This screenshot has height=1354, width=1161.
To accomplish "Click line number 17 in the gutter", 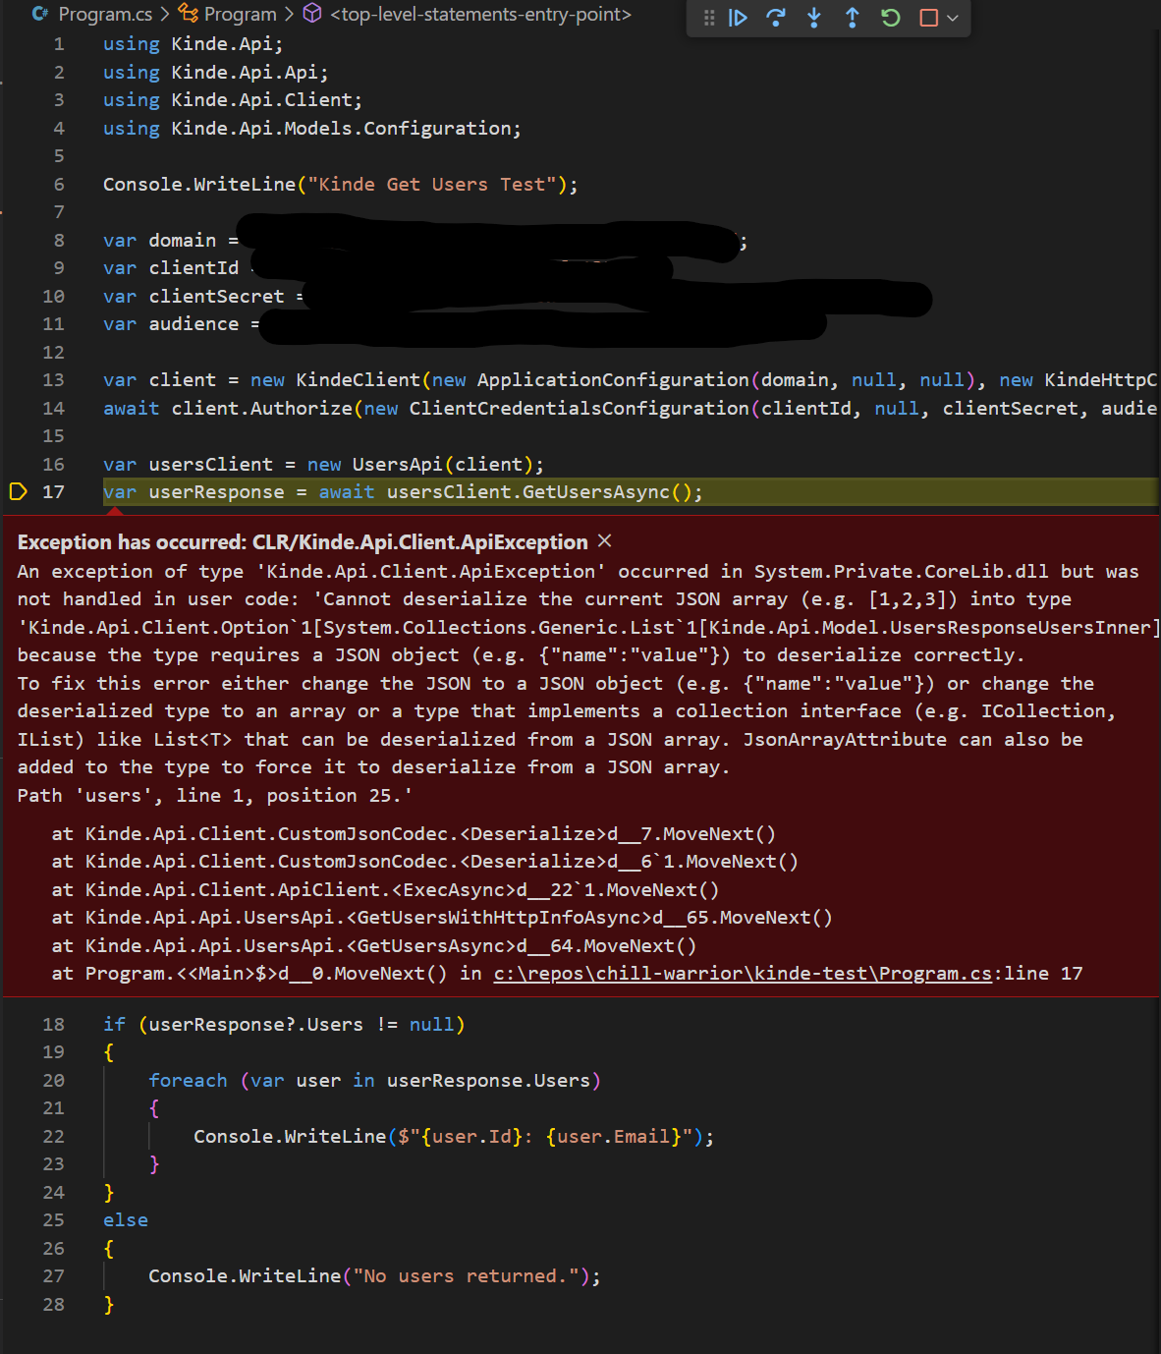I will point(53,492).
